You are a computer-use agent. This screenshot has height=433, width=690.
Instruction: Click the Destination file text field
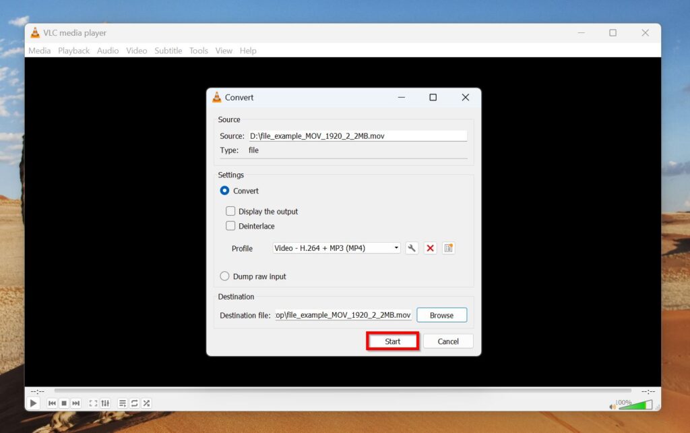pos(344,314)
